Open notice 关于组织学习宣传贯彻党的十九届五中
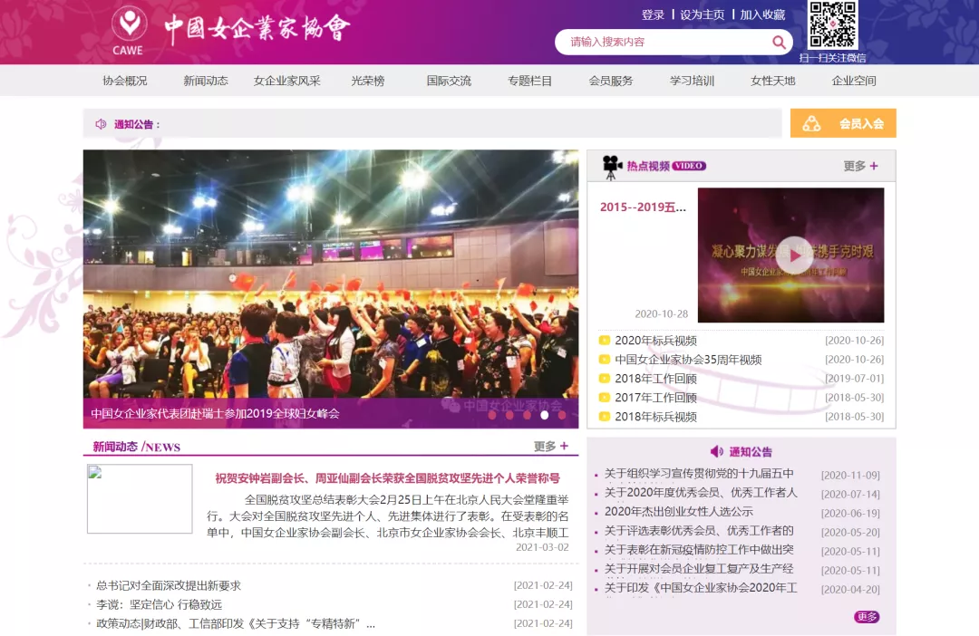979x636 pixels. coord(699,473)
